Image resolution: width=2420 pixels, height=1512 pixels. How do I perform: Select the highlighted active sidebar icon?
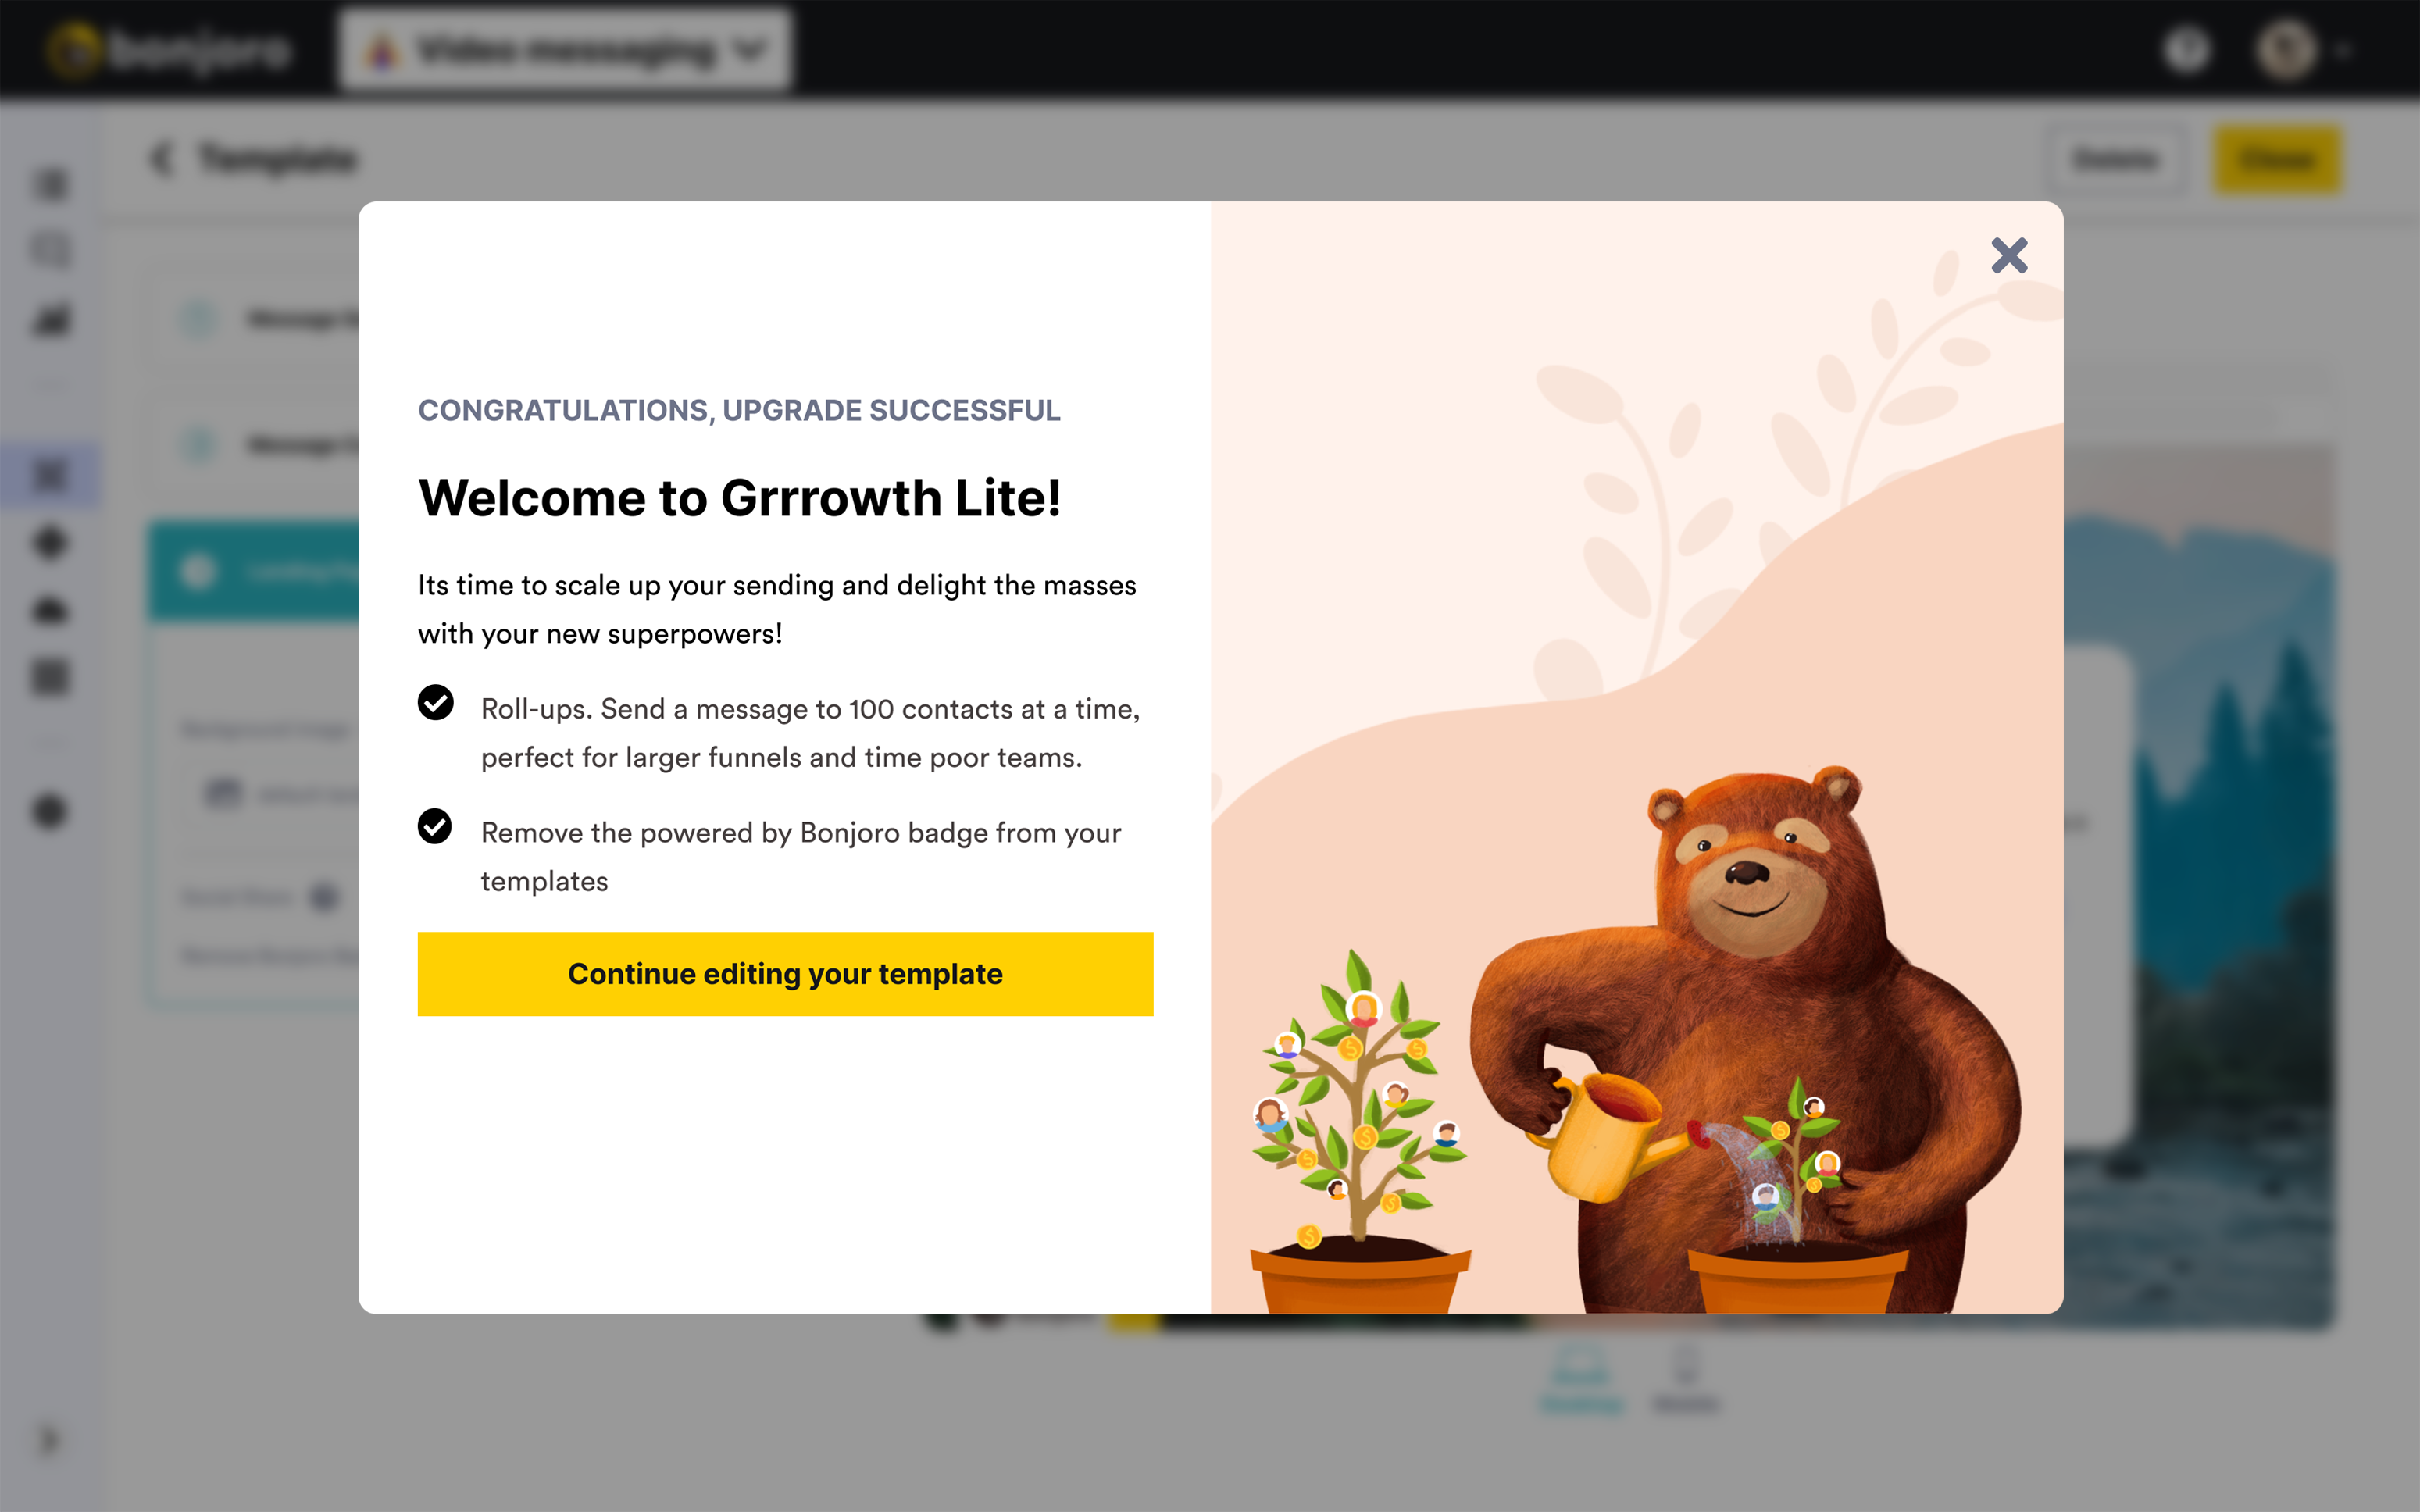click(50, 475)
